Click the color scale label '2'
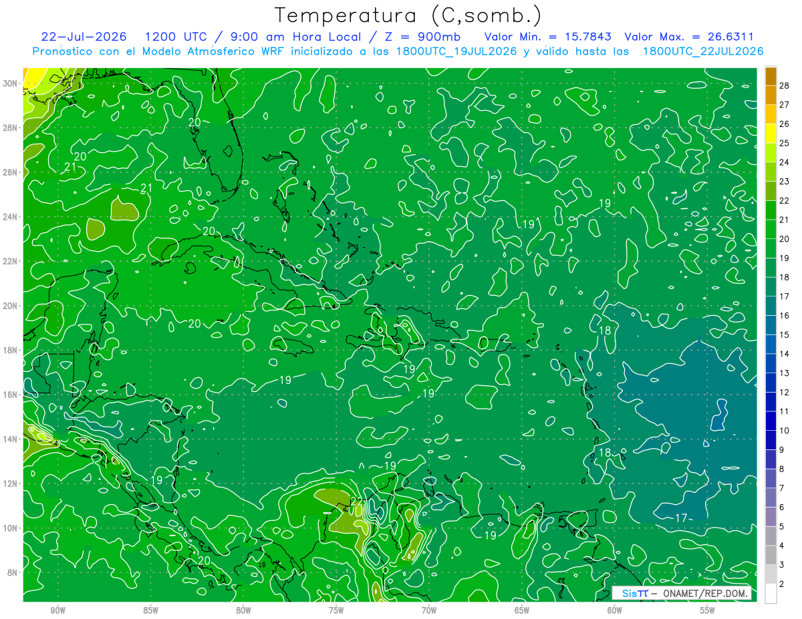802x619 pixels. [x=783, y=584]
